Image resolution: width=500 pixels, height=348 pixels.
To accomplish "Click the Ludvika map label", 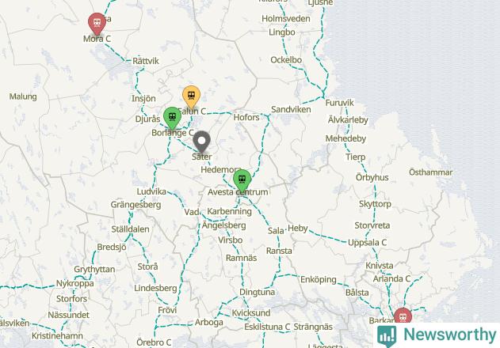I will [x=151, y=191].
